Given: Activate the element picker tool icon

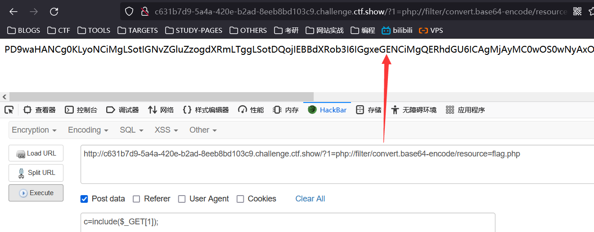Looking at the screenshot, I should [x=9, y=110].
